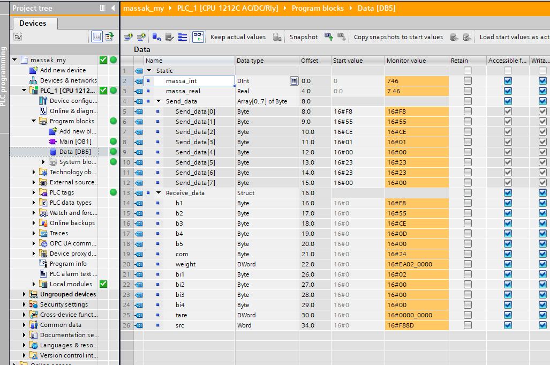550x365 pixels.
Task: Click Keep actual values button
Action: (238, 37)
